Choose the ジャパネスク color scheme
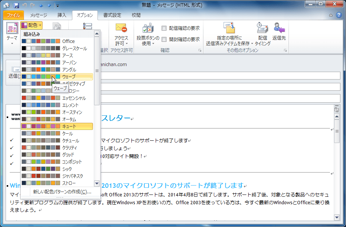346x227 pixels. click(x=57, y=176)
